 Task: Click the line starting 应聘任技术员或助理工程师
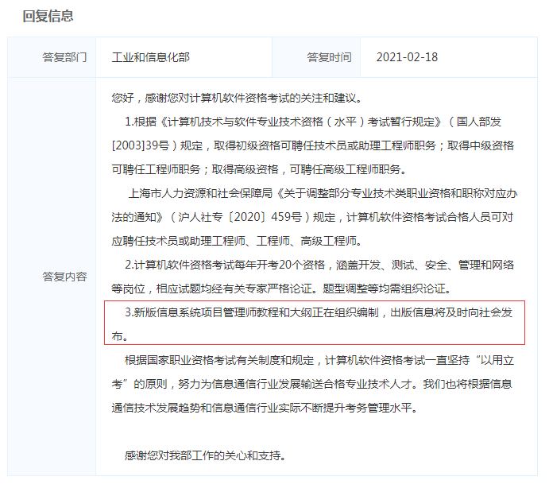coord(237,241)
